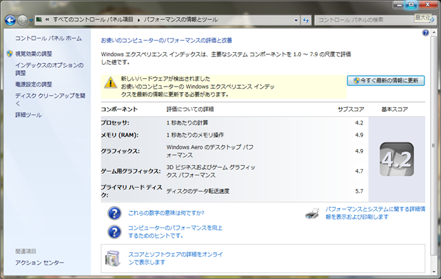Click the グラフィックス: row label

tap(120, 151)
